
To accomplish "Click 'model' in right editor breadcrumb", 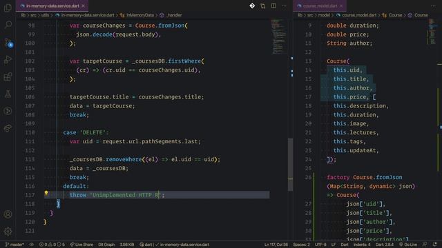I will tap(324, 15).
